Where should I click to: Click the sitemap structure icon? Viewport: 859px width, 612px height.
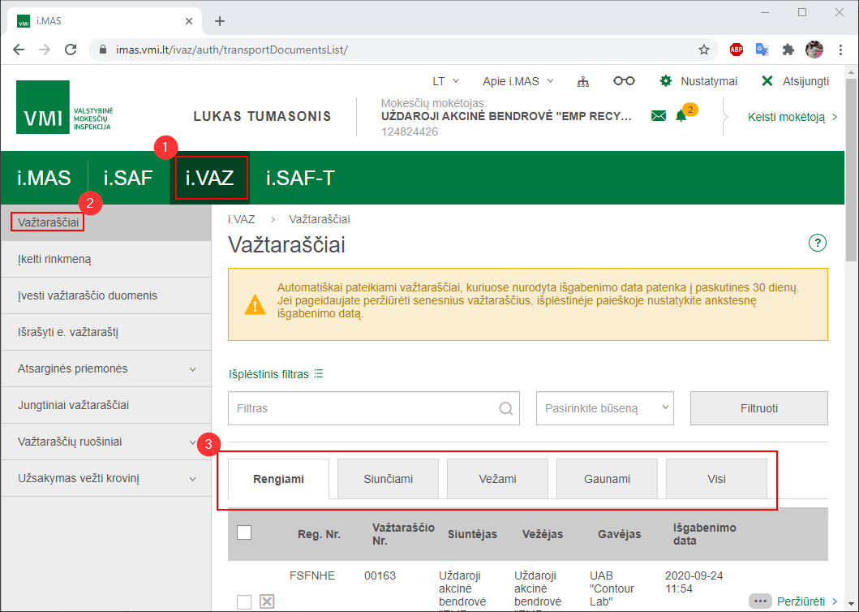pyautogui.click(x=582, y=81)
